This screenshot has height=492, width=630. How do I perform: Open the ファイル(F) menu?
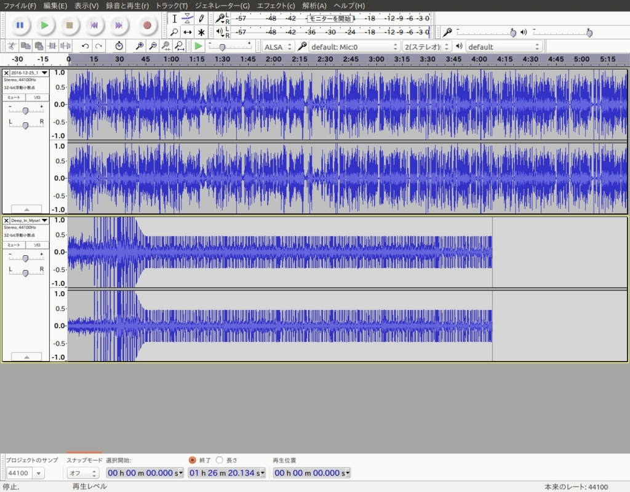click(19, 6)
